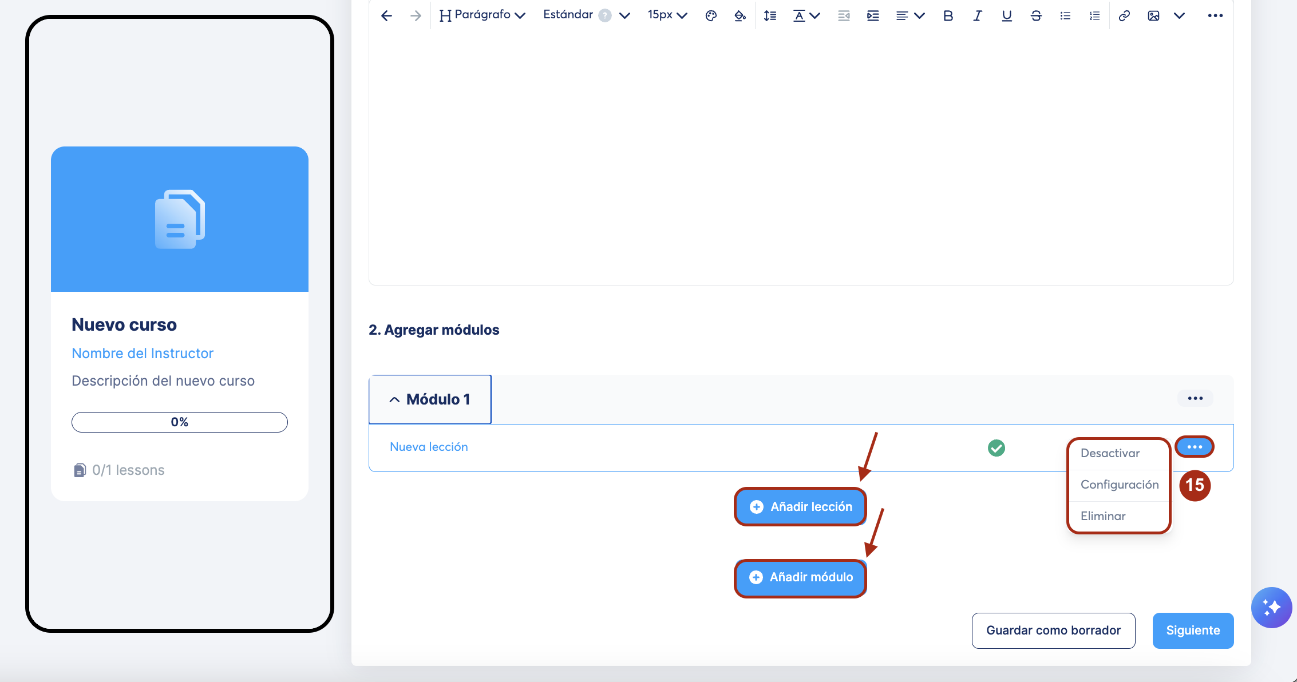Toggle italic formatting
The width and height of the screenshot is (1297, 682).
(x=977, y=16)
